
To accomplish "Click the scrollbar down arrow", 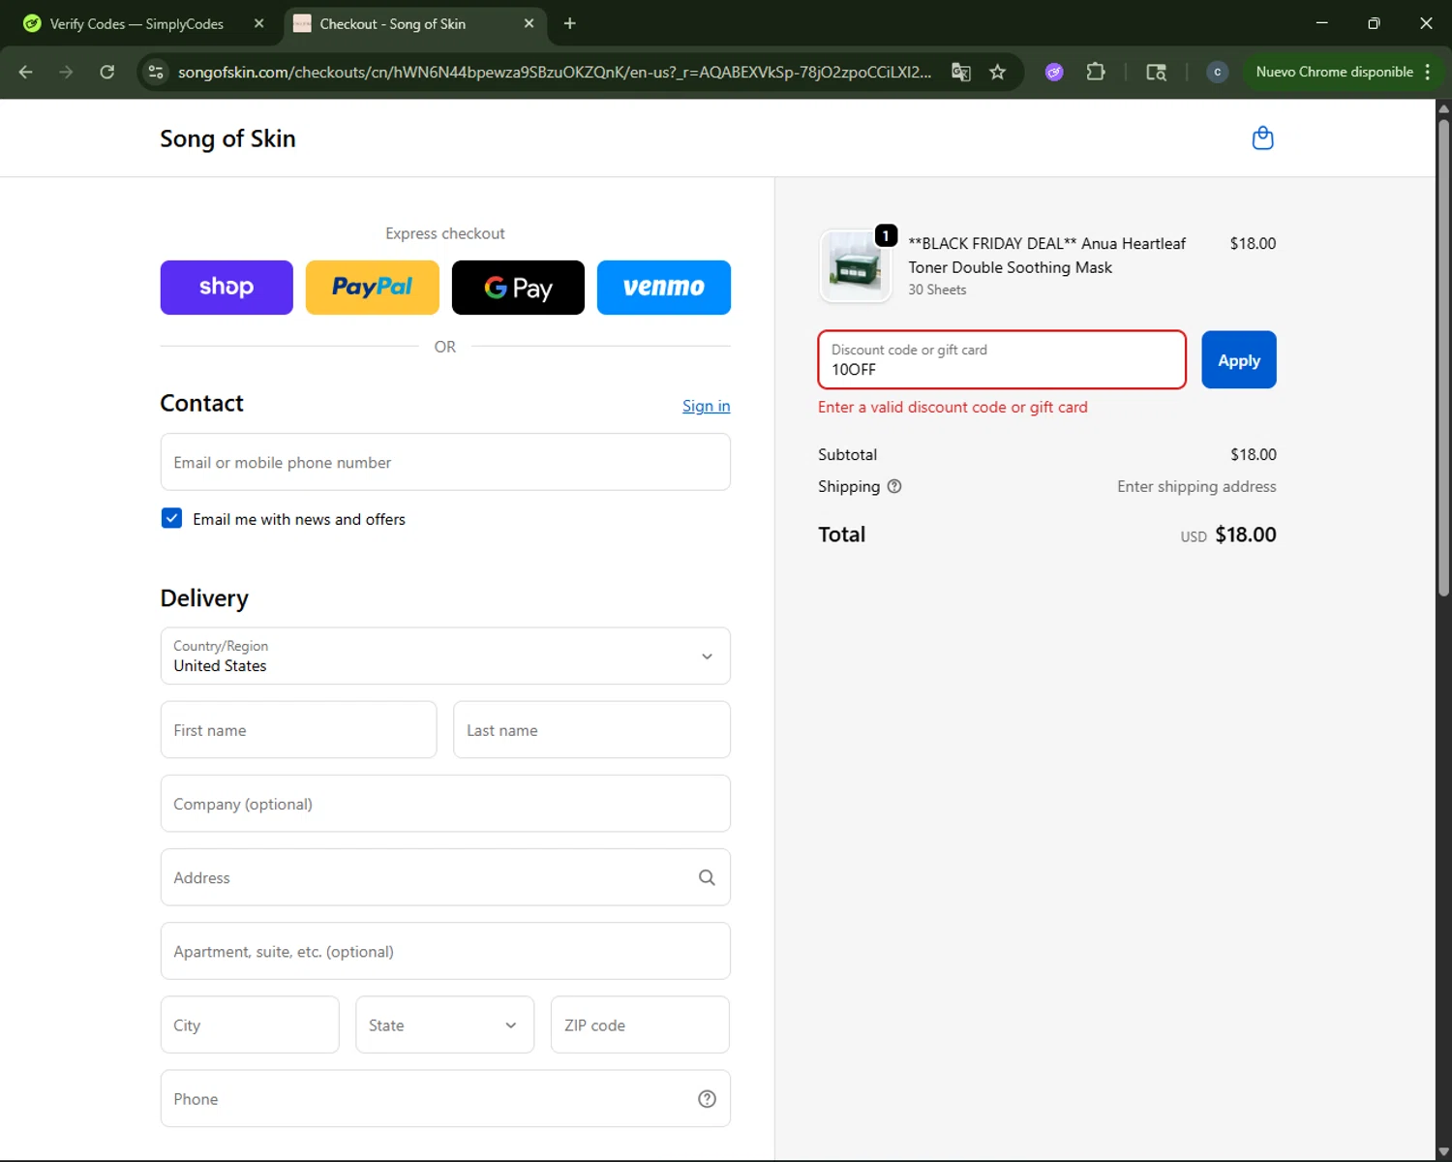I will 1443,1152.
